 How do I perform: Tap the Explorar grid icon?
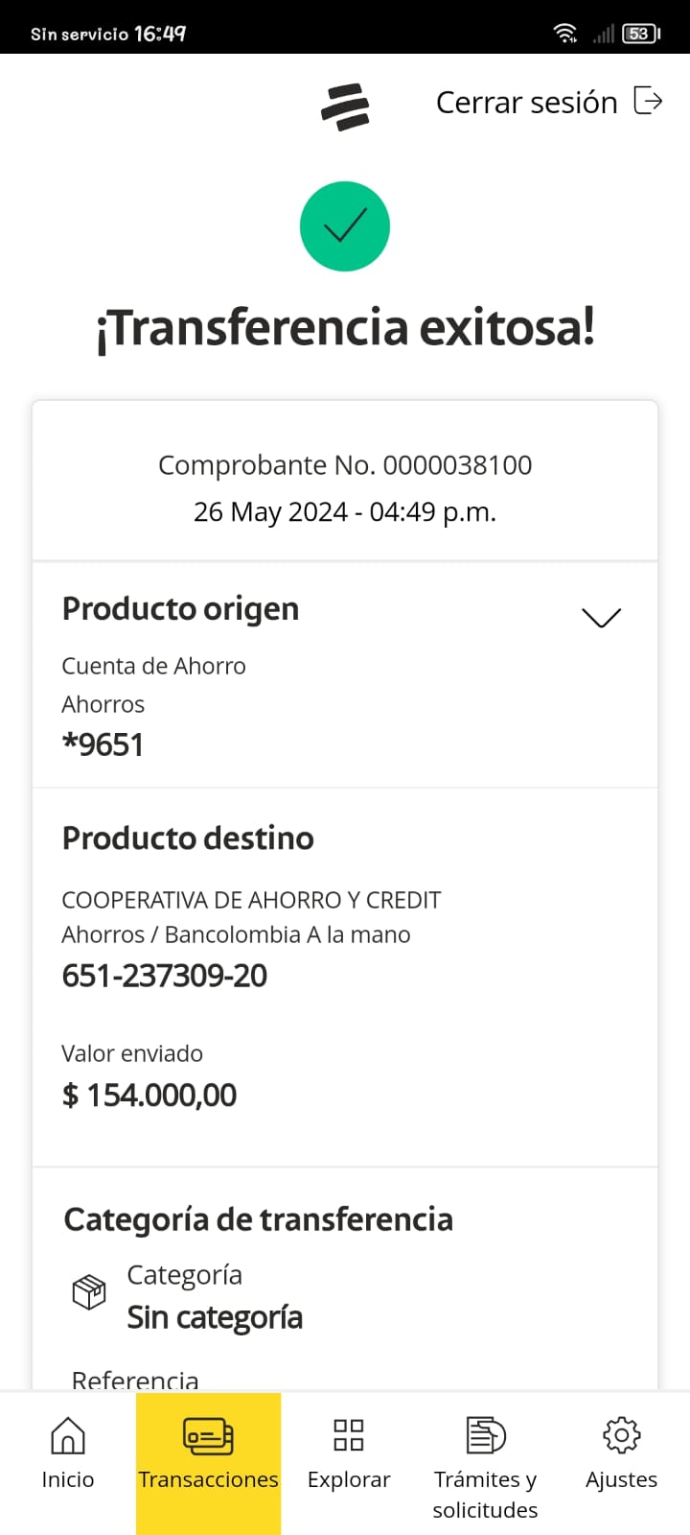(x=348, y=1435)
